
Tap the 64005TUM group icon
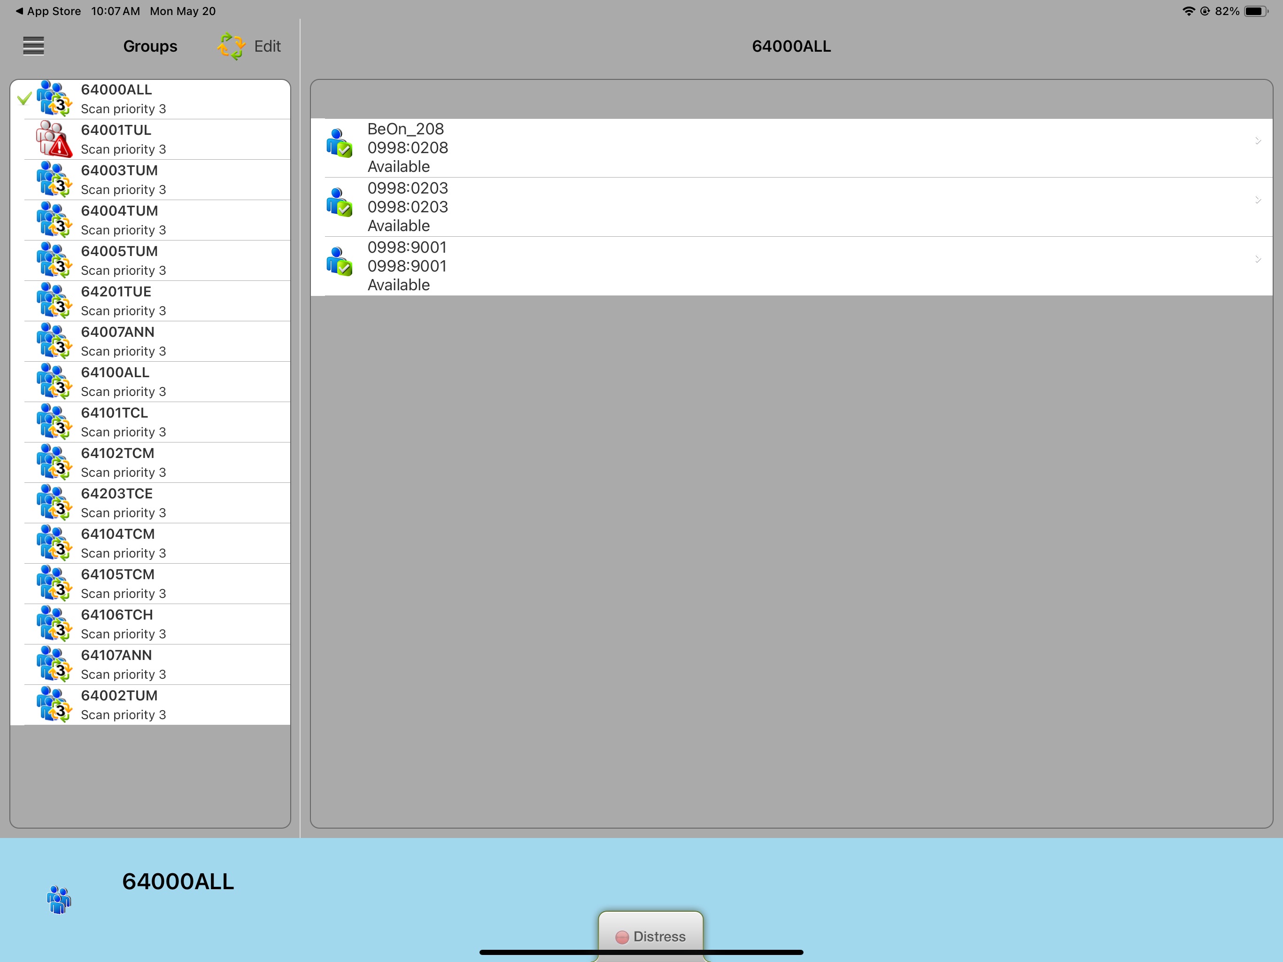click(x=54, y=261)
